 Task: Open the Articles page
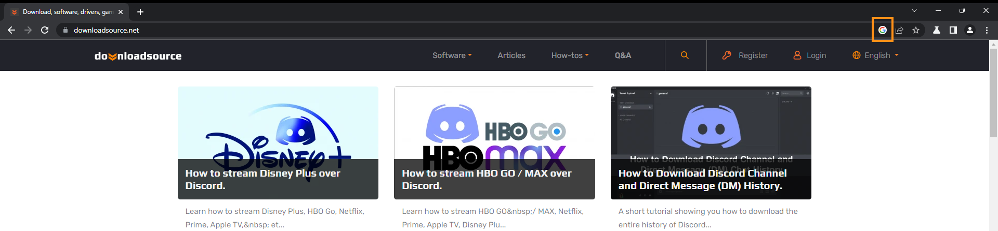tap(511, 55)
